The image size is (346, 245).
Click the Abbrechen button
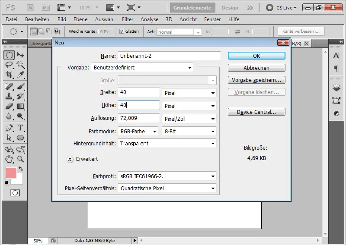(256, 68)
